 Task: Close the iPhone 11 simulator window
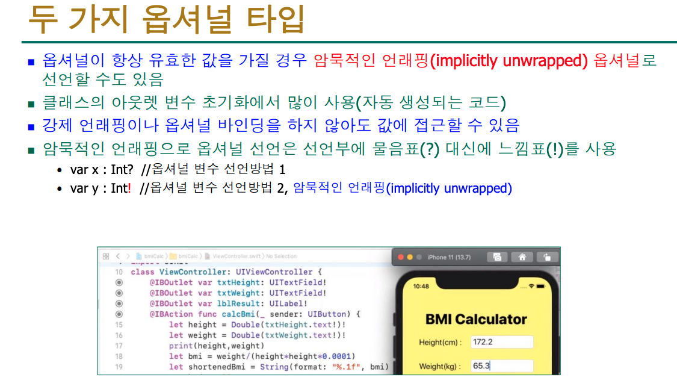[401, 257]
